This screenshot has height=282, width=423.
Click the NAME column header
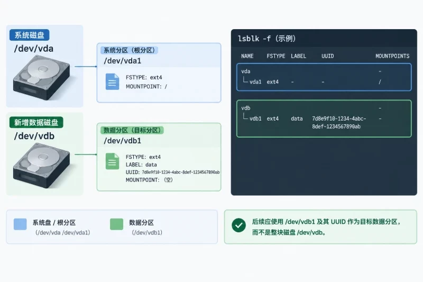pos(247,56)
